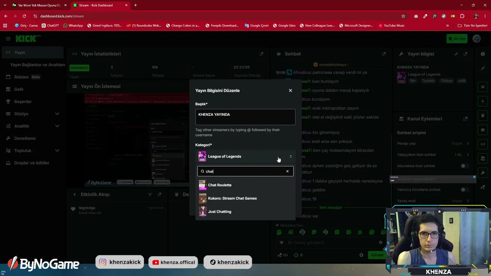Bookmark this page with star icon

(x=403, y=16)
